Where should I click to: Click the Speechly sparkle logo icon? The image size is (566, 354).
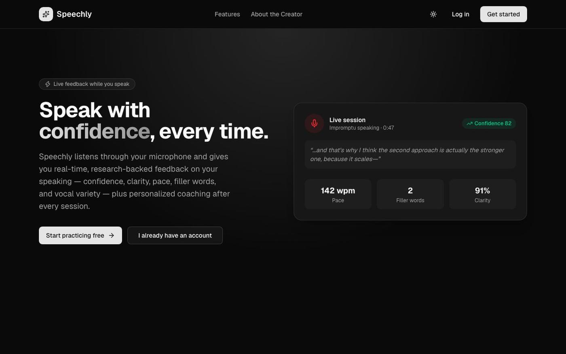click(46, 14)
